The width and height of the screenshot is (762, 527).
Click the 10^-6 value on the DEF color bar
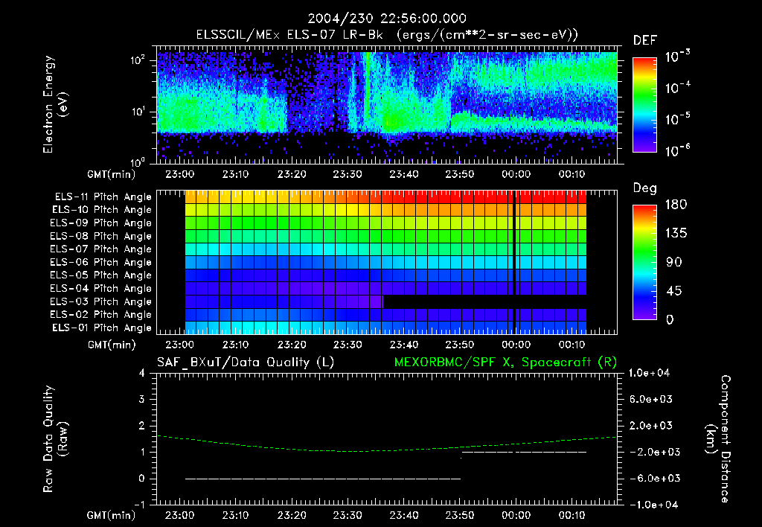(678, 150)
